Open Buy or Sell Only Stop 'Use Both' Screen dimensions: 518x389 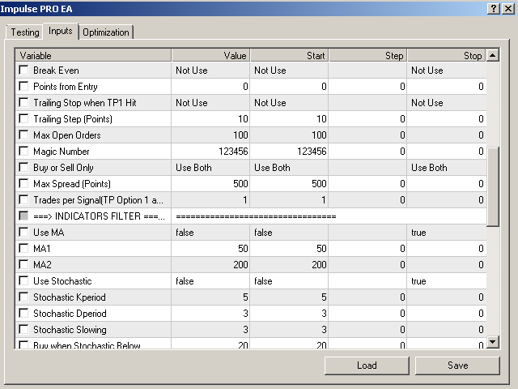coord(447,168)
